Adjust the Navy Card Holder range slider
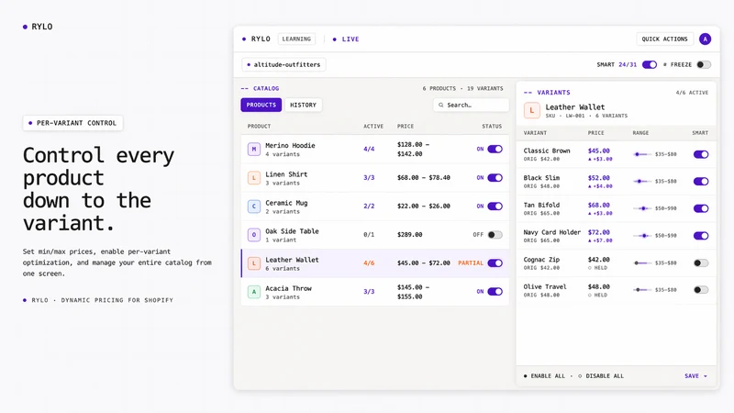734x413 pixels. tap(641, 236)
